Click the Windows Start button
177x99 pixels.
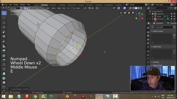tap(4, 97)
